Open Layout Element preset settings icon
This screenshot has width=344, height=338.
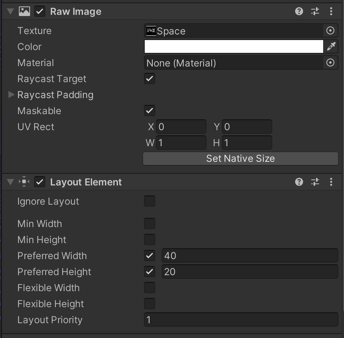tap(315, 182)
